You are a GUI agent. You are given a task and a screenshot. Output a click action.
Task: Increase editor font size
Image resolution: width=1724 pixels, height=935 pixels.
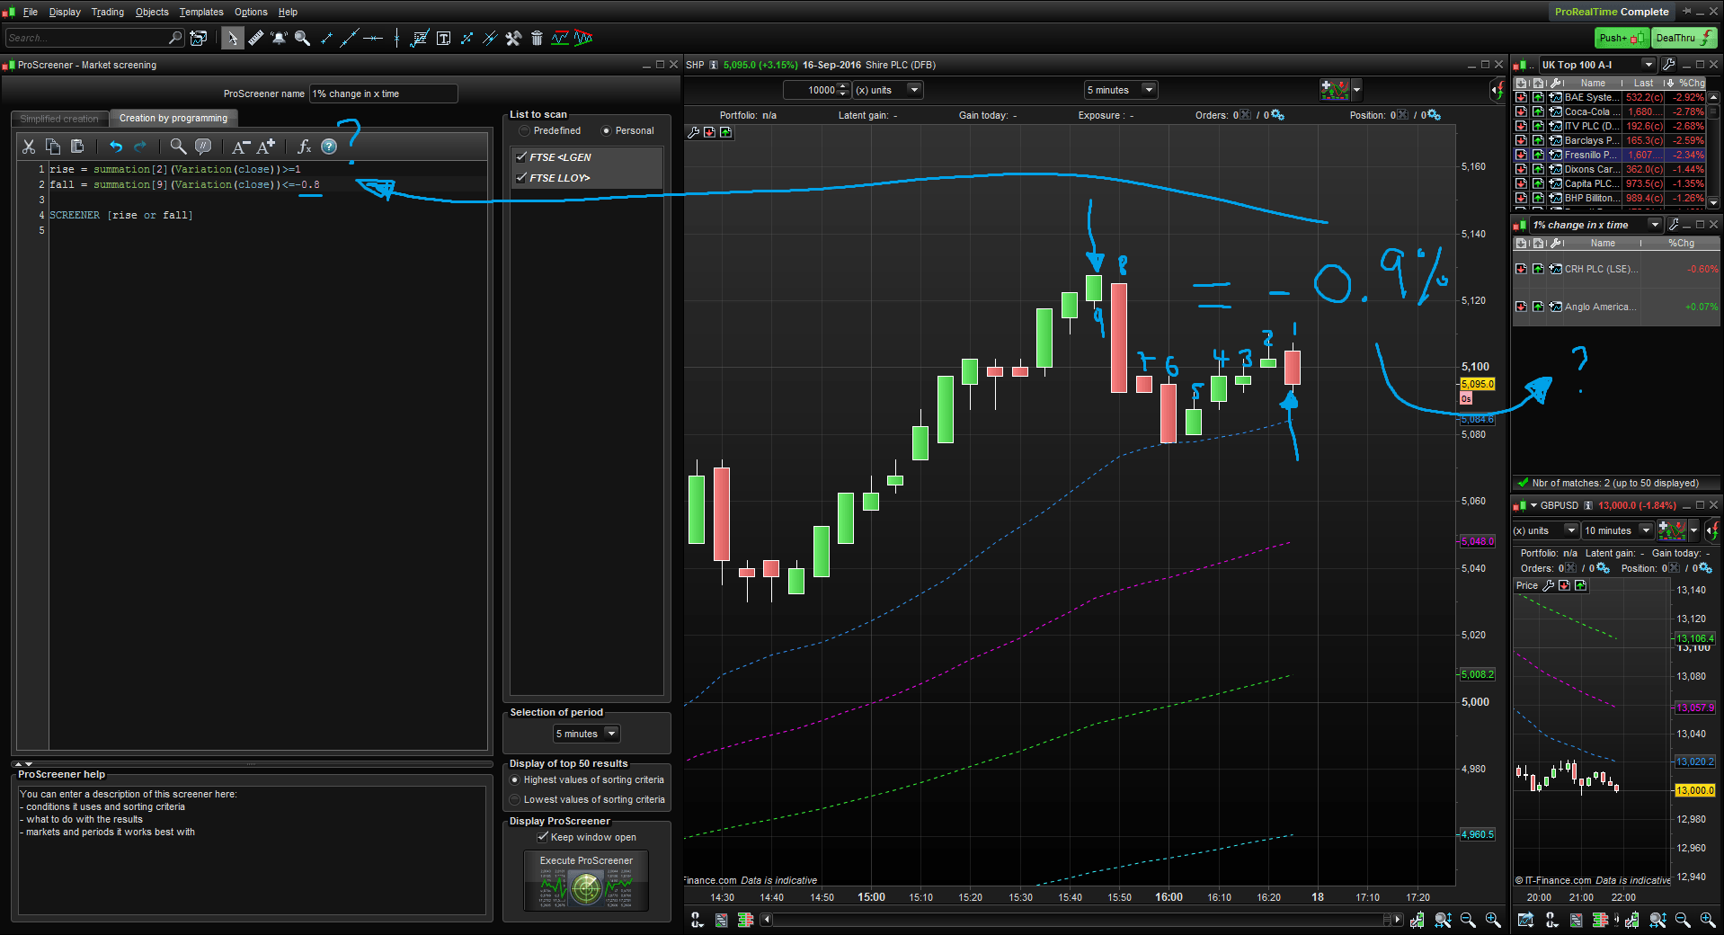(266, 147)
